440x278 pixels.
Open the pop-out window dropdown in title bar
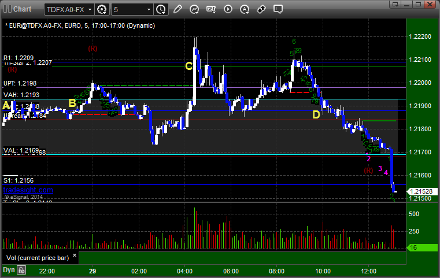click(395, 4)
